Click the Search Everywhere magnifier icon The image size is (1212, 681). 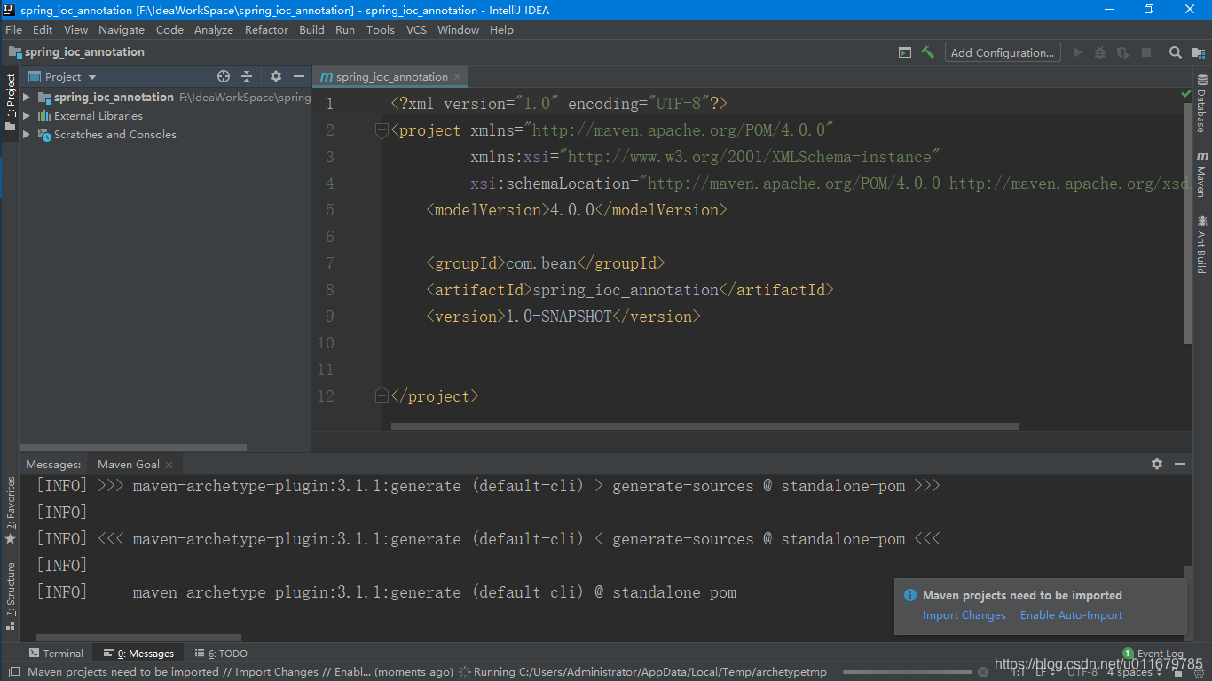coord(1176,52)
